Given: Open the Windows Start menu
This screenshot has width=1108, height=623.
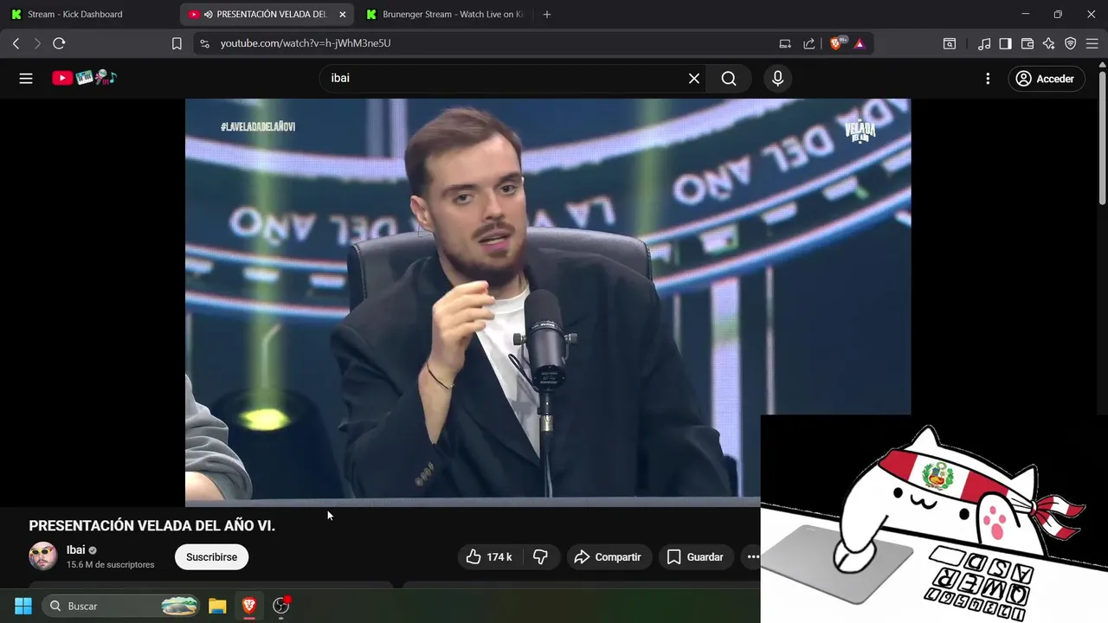Looking at the screenshot, I should (23, 606).
